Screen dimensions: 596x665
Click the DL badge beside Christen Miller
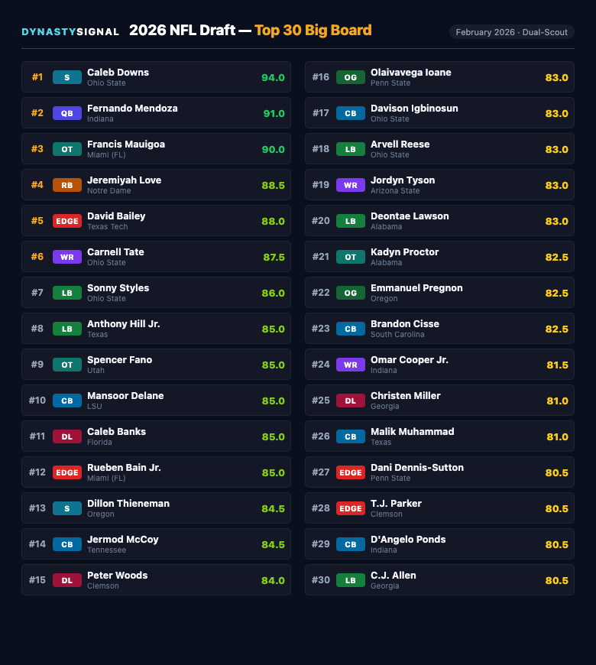[350, 401]
